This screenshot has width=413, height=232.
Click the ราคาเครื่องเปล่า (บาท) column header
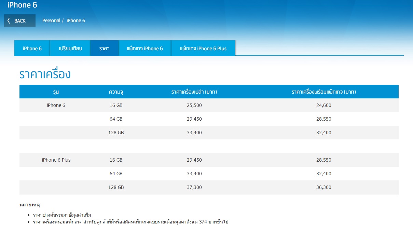tap(194, 92)
